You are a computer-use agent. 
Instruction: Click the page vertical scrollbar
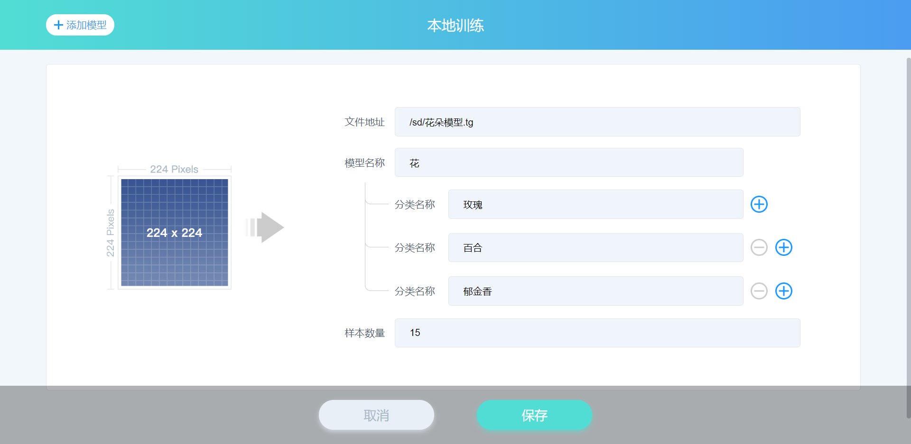pyautogui.click(x=908, y=237)
